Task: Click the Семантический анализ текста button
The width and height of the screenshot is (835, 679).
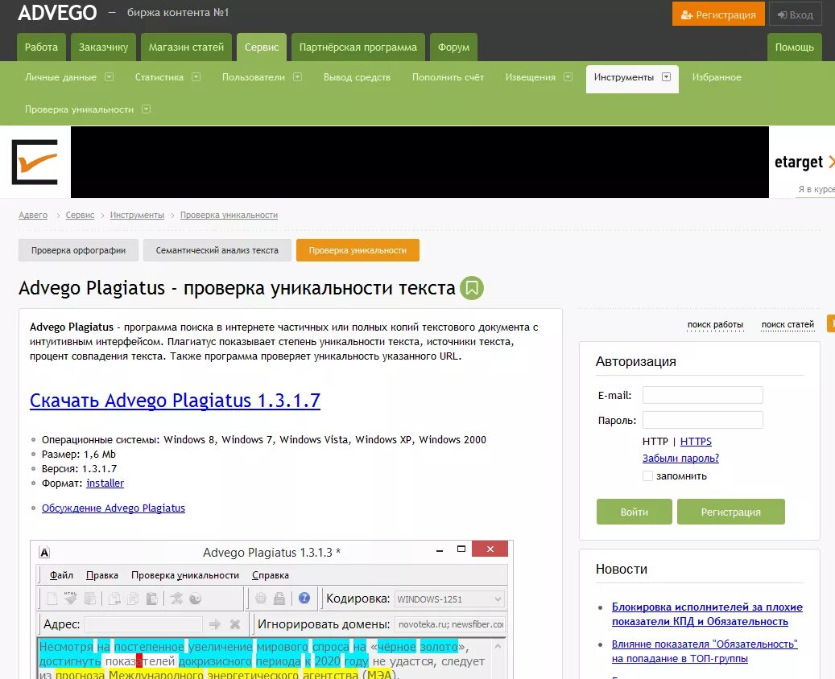Action: click(217, 250)
